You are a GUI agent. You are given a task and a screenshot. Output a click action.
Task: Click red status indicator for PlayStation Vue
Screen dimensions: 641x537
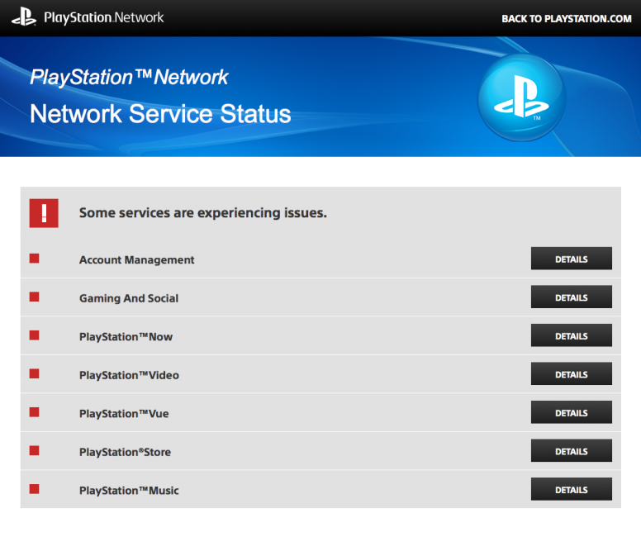35,412
